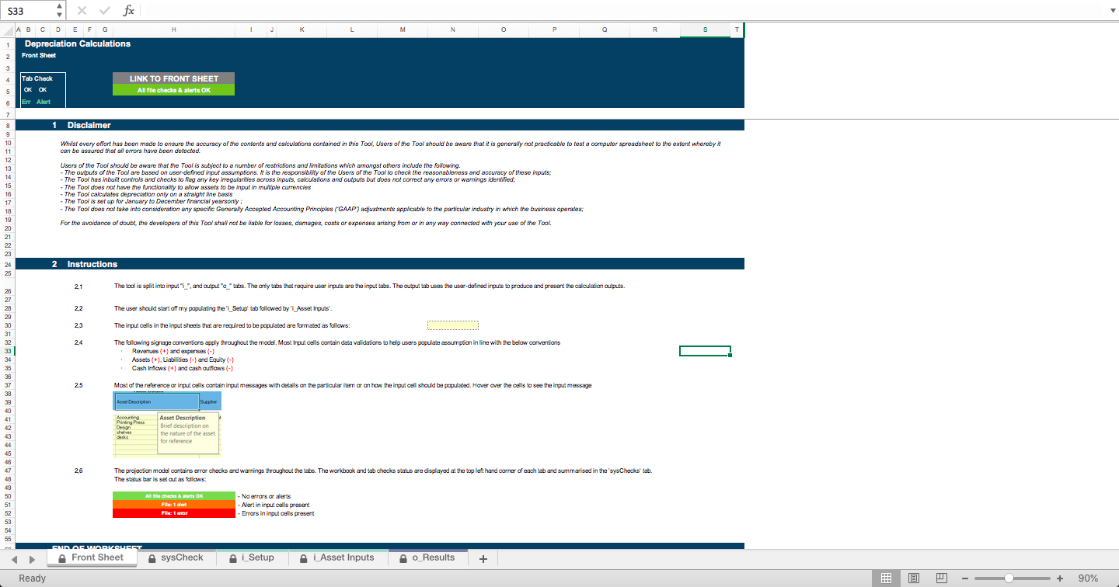
Task: Select column M header
Action: 403,30
